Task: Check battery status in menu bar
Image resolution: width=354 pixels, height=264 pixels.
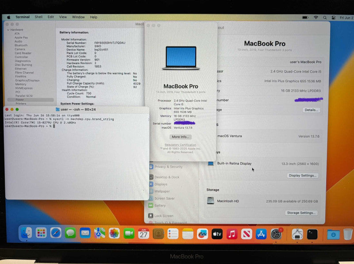Action: 305,17
